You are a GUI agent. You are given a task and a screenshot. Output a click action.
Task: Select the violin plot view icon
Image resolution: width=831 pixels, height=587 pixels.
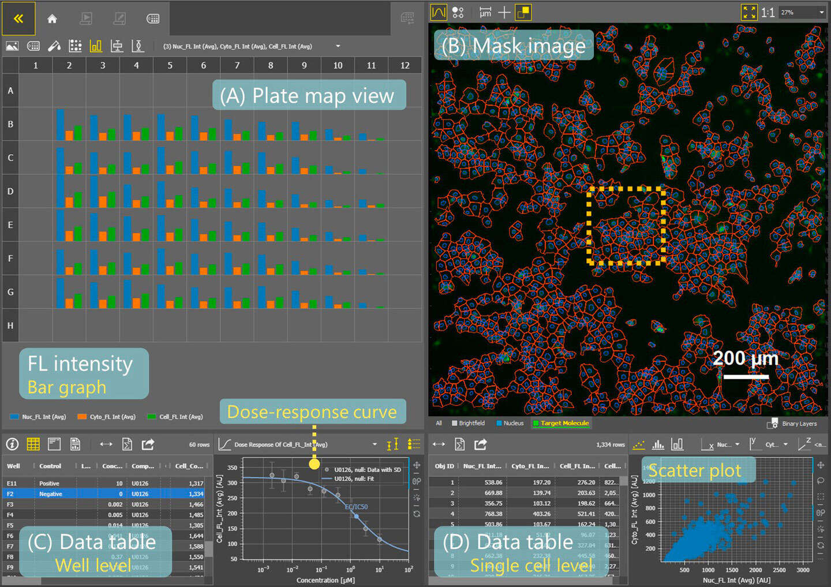tap(138, 46)
